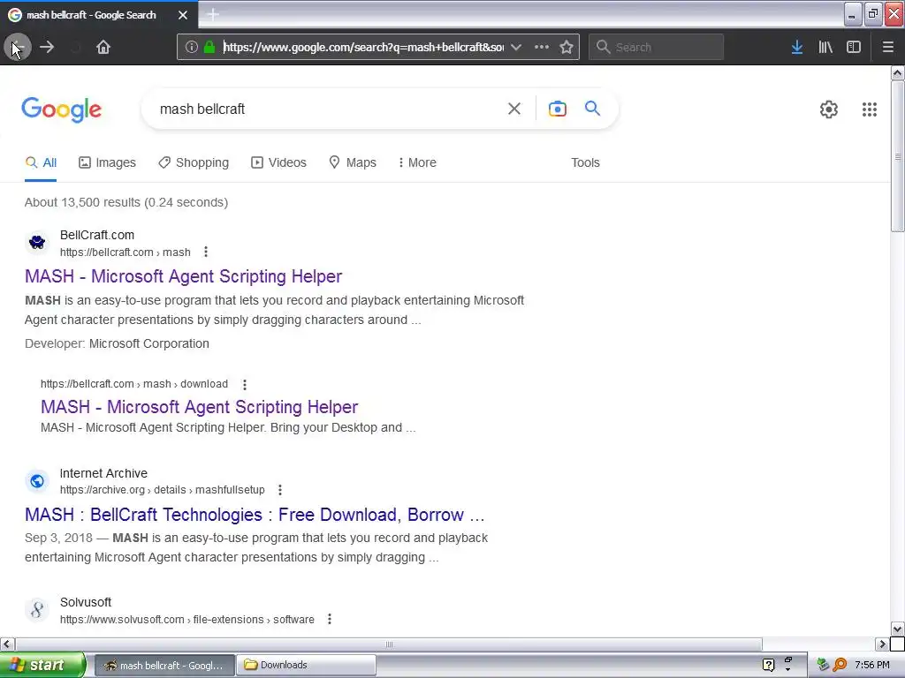
Task: Open the Windows Start menu
Action: point(42,666)
